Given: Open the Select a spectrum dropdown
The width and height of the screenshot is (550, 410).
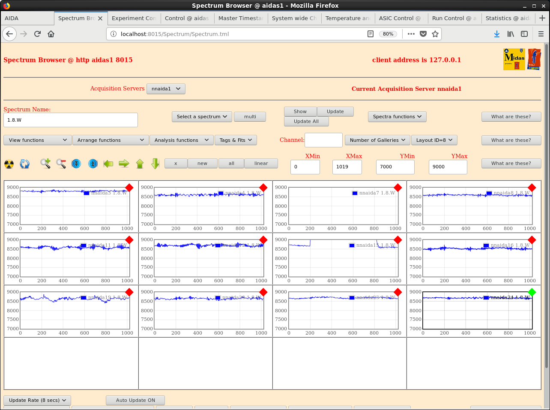Looking at the screenshot, I should 202,117.
